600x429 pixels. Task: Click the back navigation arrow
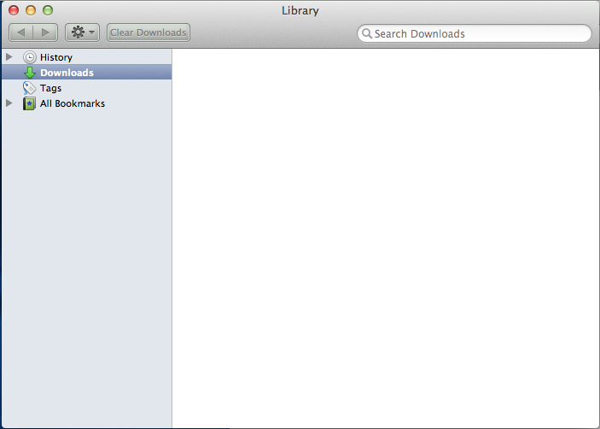tap(21, 32)
